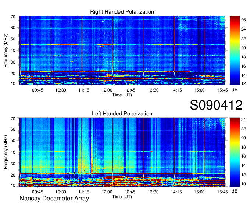Click the 14:15 time tick under Right Handed plot

click(176, 90)
